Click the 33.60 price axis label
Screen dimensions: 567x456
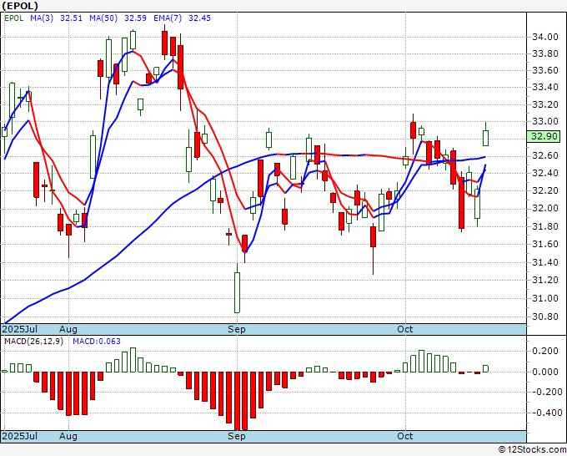pos(544,70)
